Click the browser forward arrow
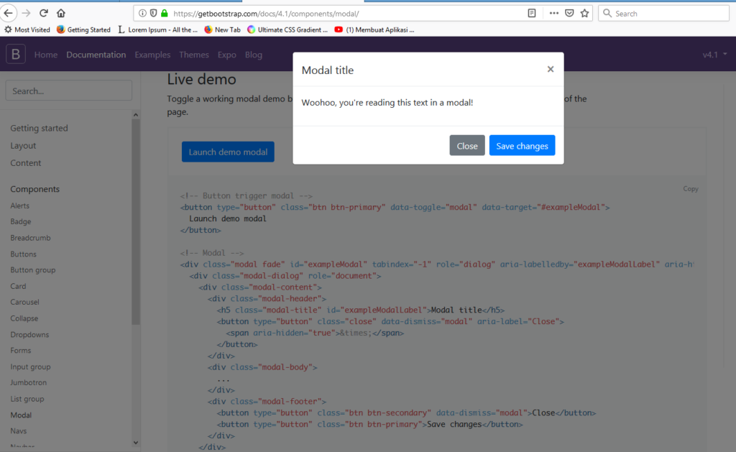The image size is (736, 452). point(27,13)
